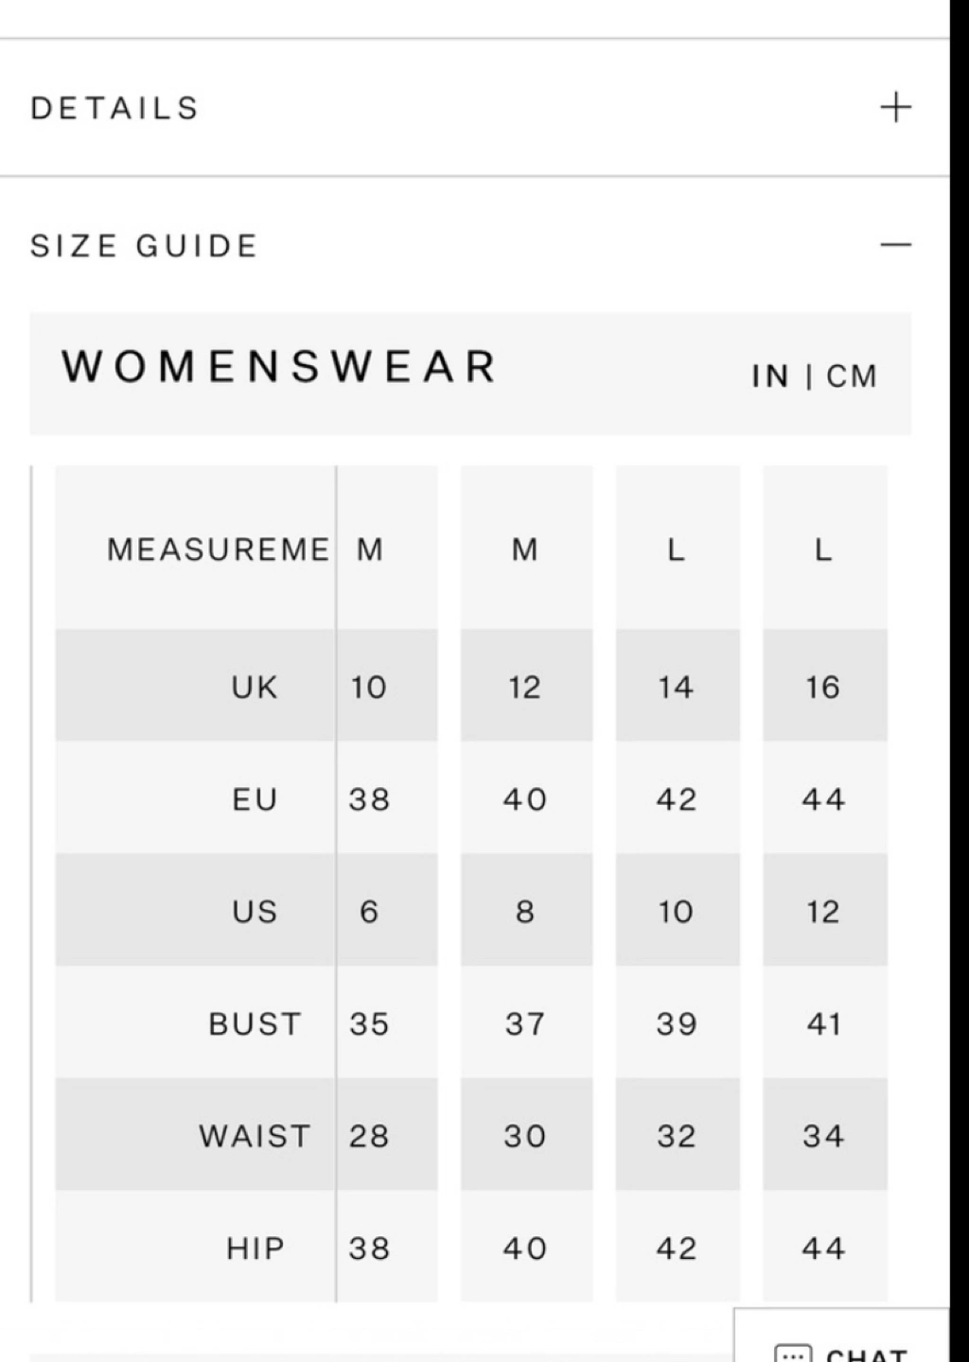
Task: Select the UK size 16 cell
Action: tap(824, 686)
